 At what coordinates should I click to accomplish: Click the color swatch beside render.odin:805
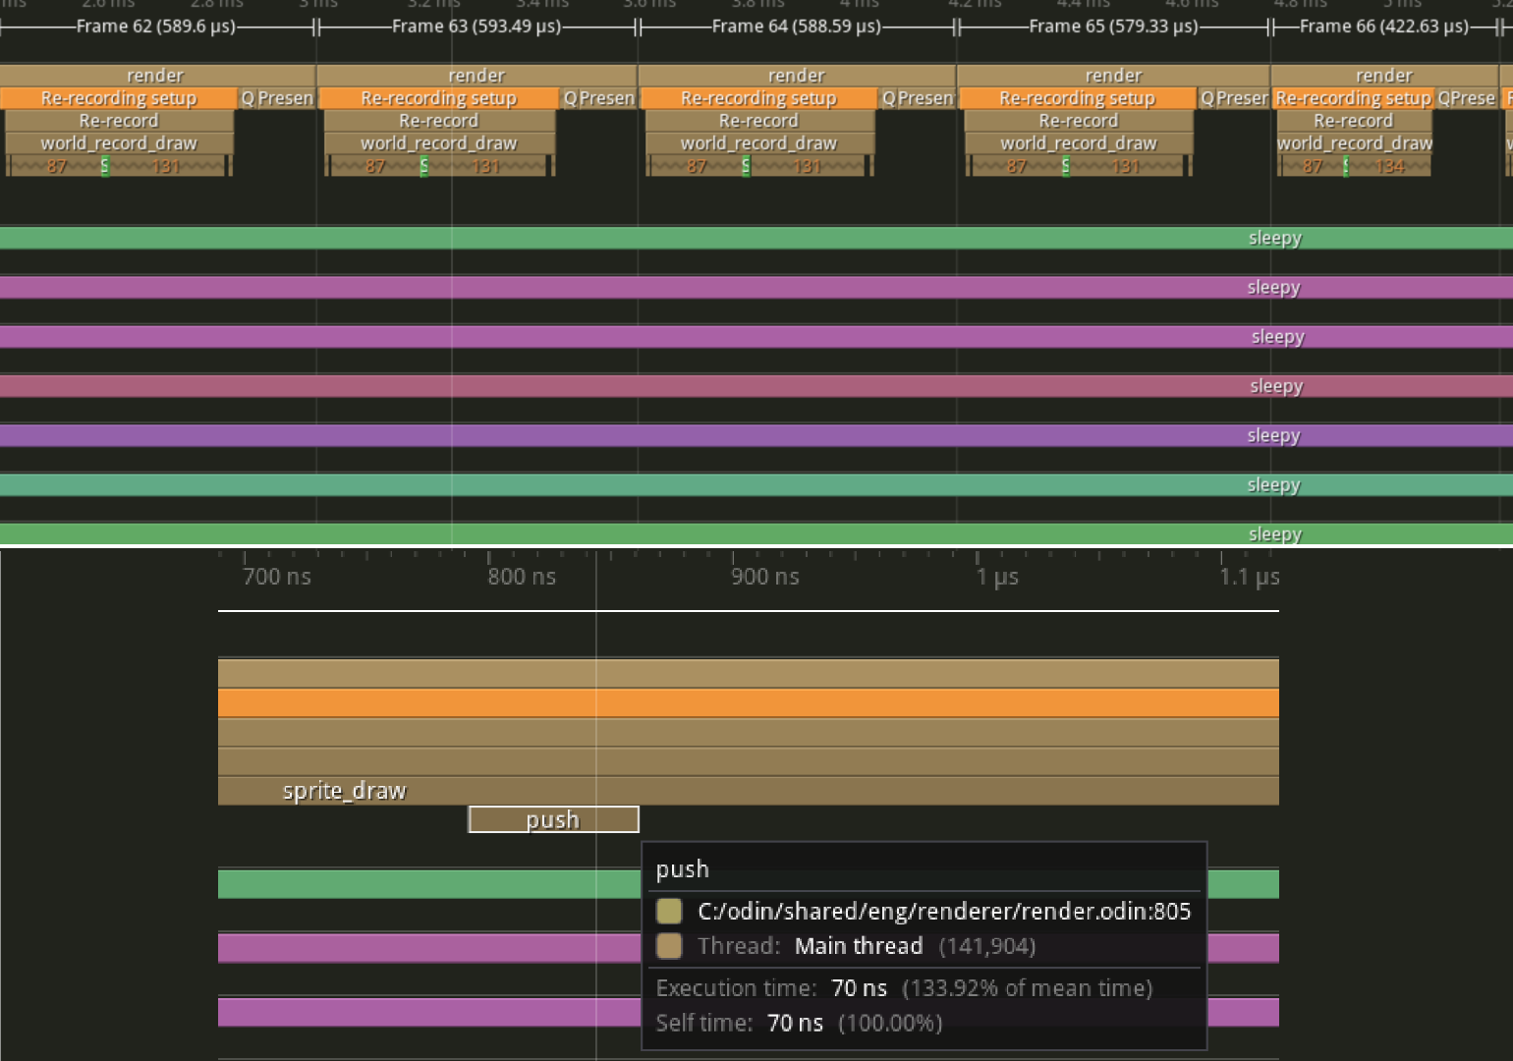coord(669,912)
